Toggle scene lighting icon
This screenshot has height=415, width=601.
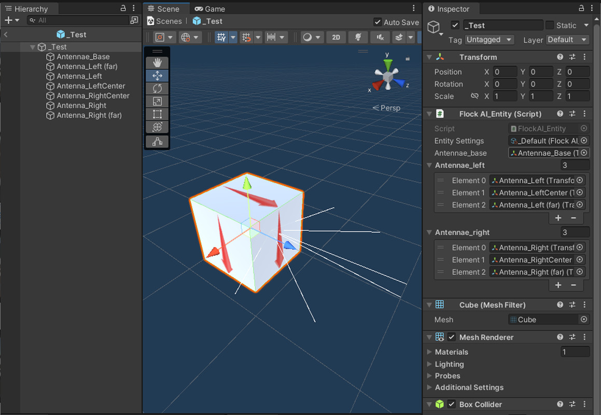tap(358, 37)
